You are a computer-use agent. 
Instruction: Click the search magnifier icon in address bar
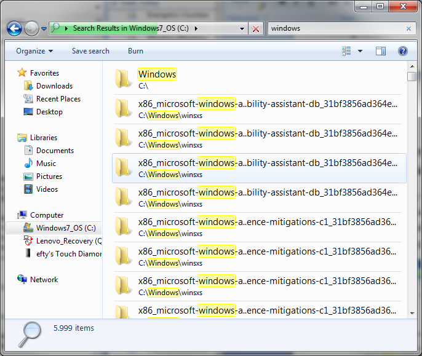55,28
